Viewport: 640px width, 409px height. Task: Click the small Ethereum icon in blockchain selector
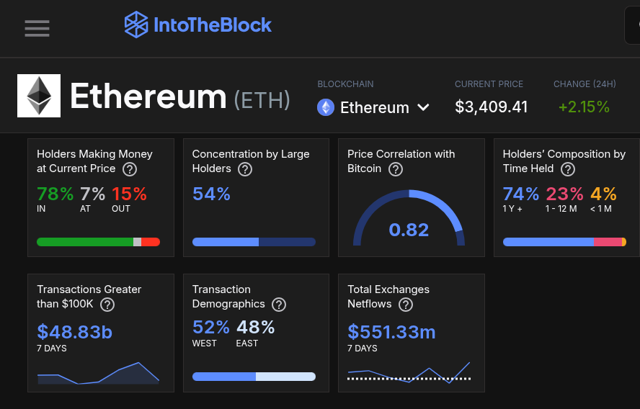326,107
